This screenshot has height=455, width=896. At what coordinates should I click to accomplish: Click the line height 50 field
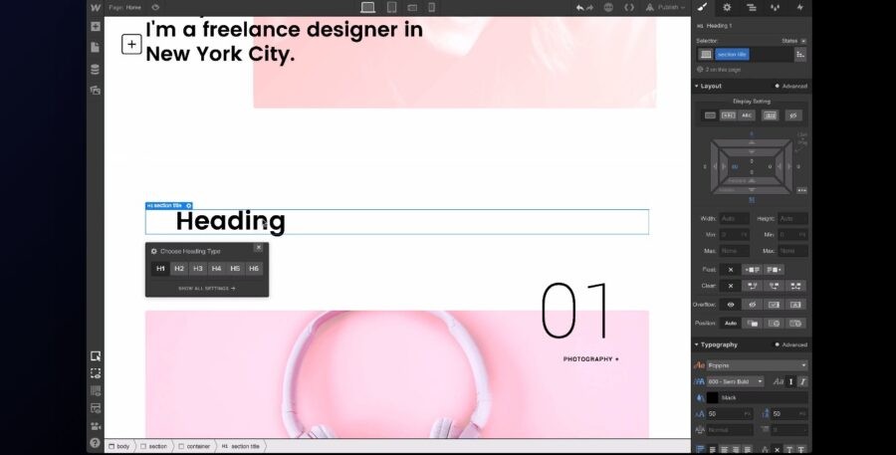coord(790,414)
